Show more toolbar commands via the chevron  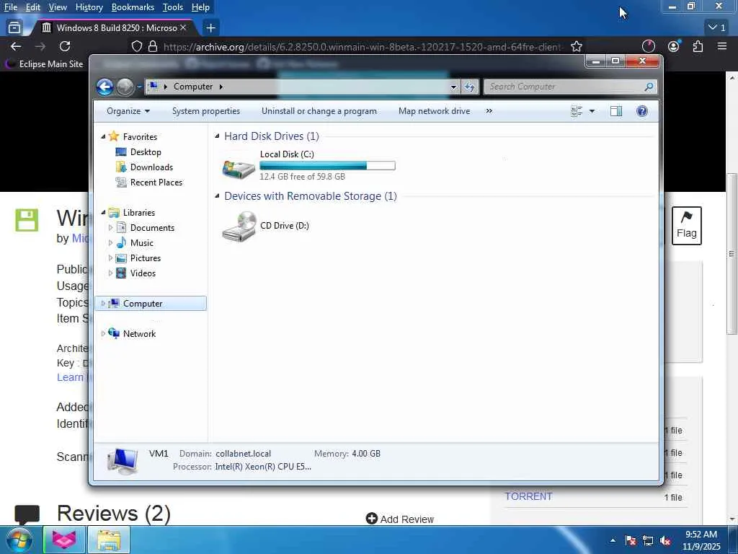click(489, 111)
